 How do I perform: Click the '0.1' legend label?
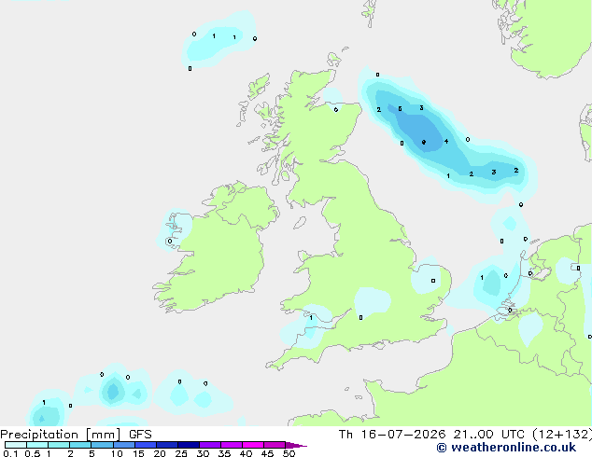[10, 453]
